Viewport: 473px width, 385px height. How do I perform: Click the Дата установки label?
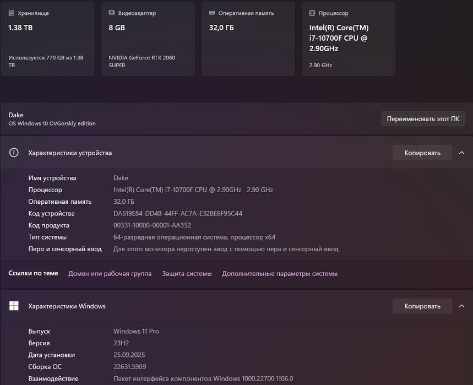pyautogui.click(x=51, y=355)
